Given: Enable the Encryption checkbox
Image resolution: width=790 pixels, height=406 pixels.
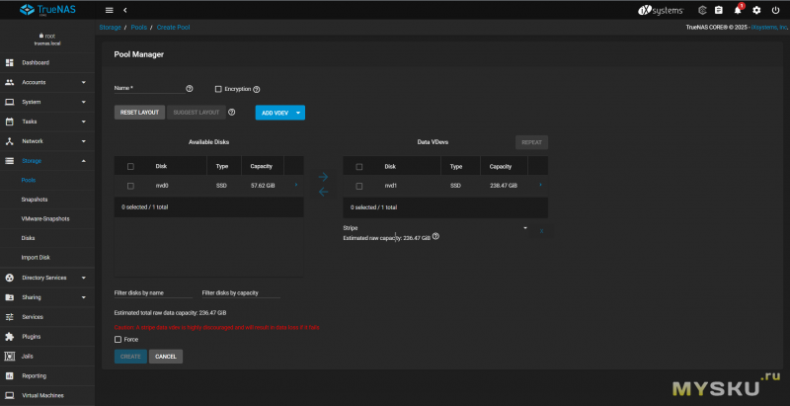Looking at the screenshot, I should point(218,89).
